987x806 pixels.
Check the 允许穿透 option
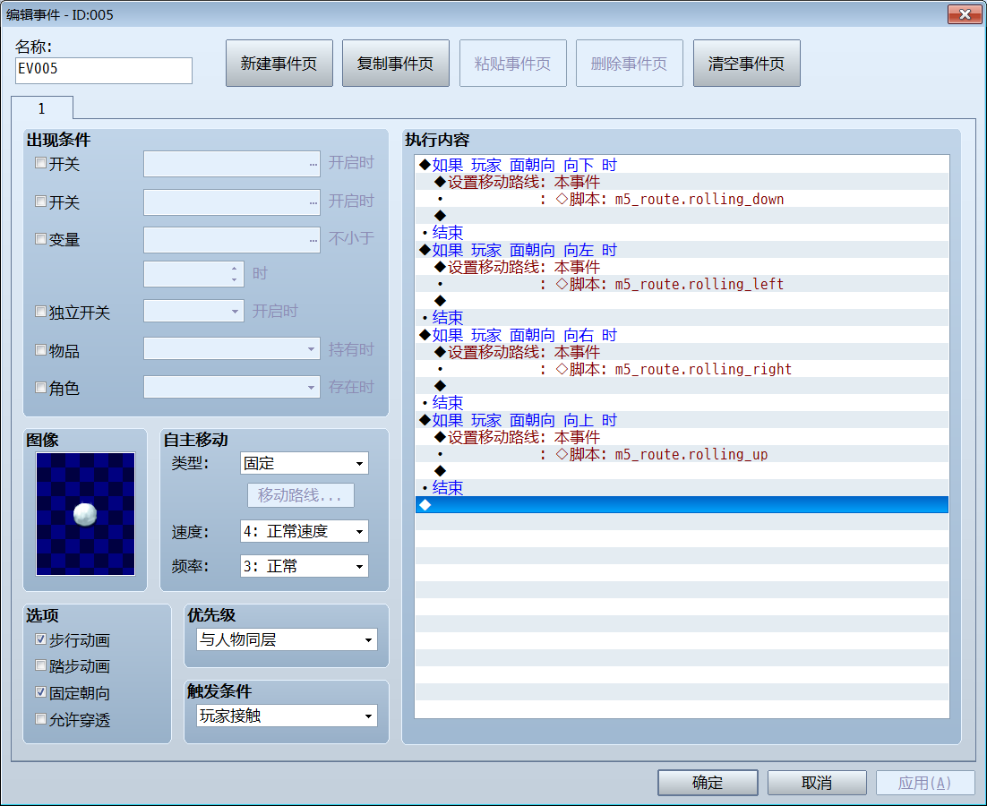(x=41, y=718)
